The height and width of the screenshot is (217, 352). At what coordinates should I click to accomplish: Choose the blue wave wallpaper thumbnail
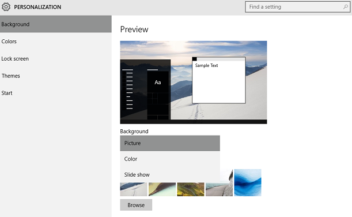point(248,182)
